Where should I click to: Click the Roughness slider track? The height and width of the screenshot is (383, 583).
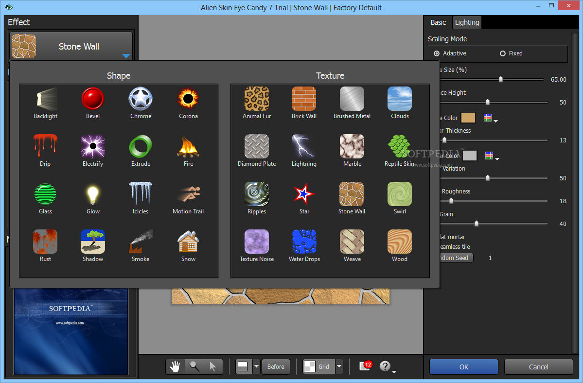coord(494,201)
